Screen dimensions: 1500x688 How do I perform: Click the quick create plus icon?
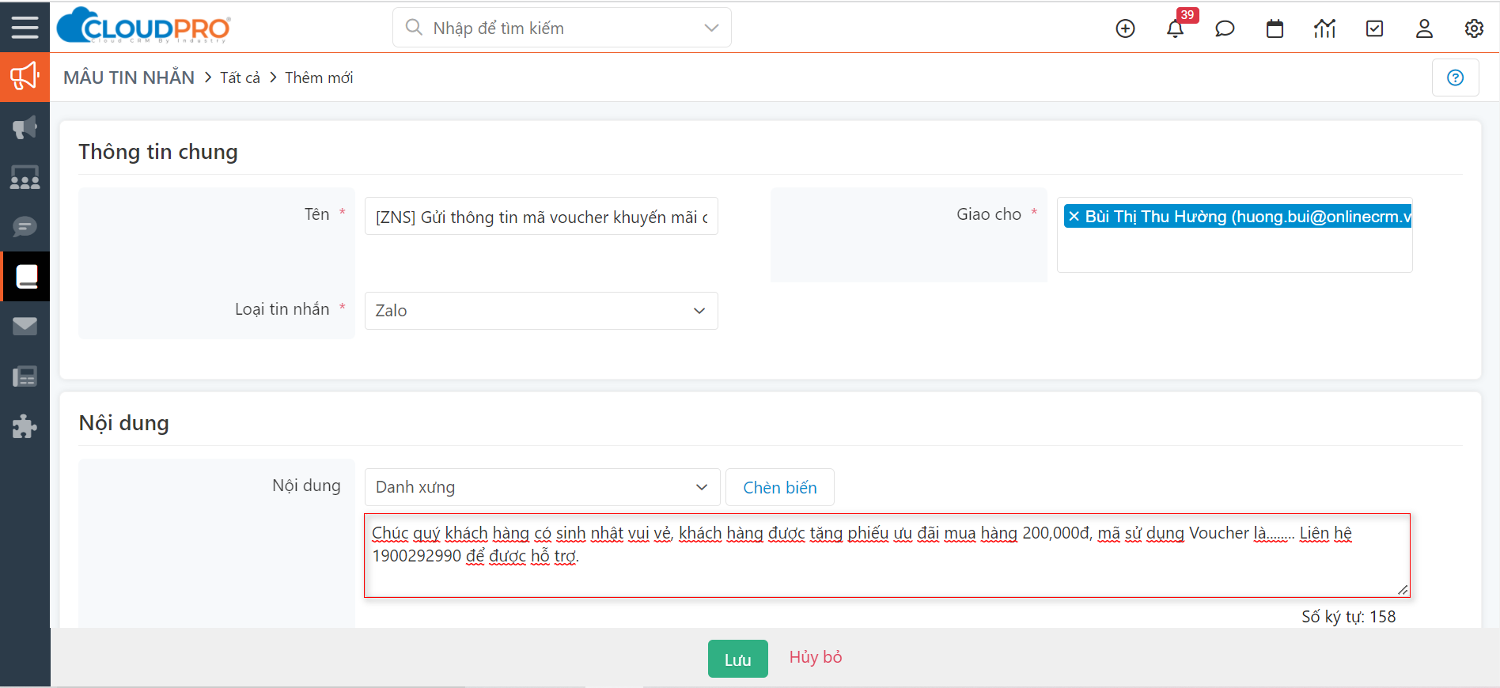click(1125, 28)
